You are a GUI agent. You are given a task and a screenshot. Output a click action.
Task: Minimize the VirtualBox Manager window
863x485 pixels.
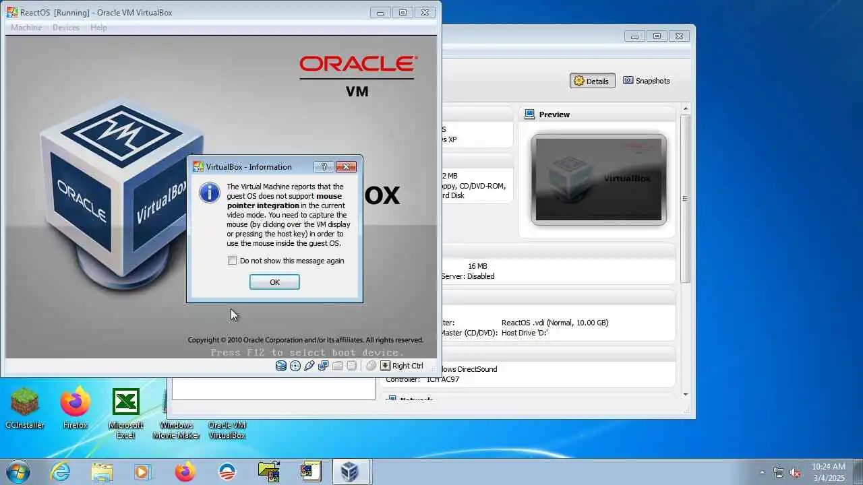(634, 36)
